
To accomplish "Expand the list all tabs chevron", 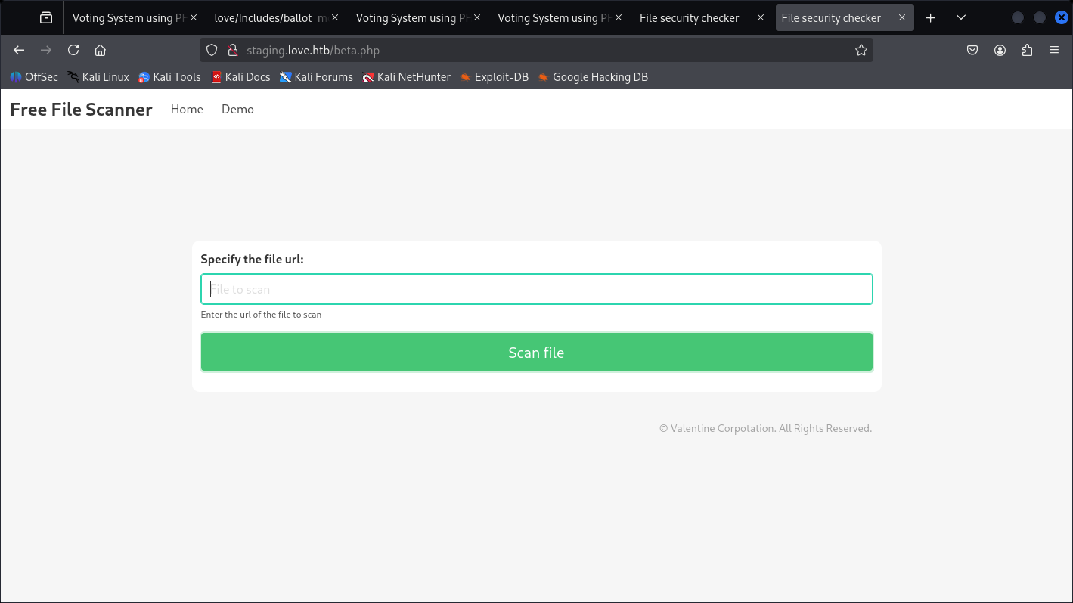I will (x=960, y=17).
